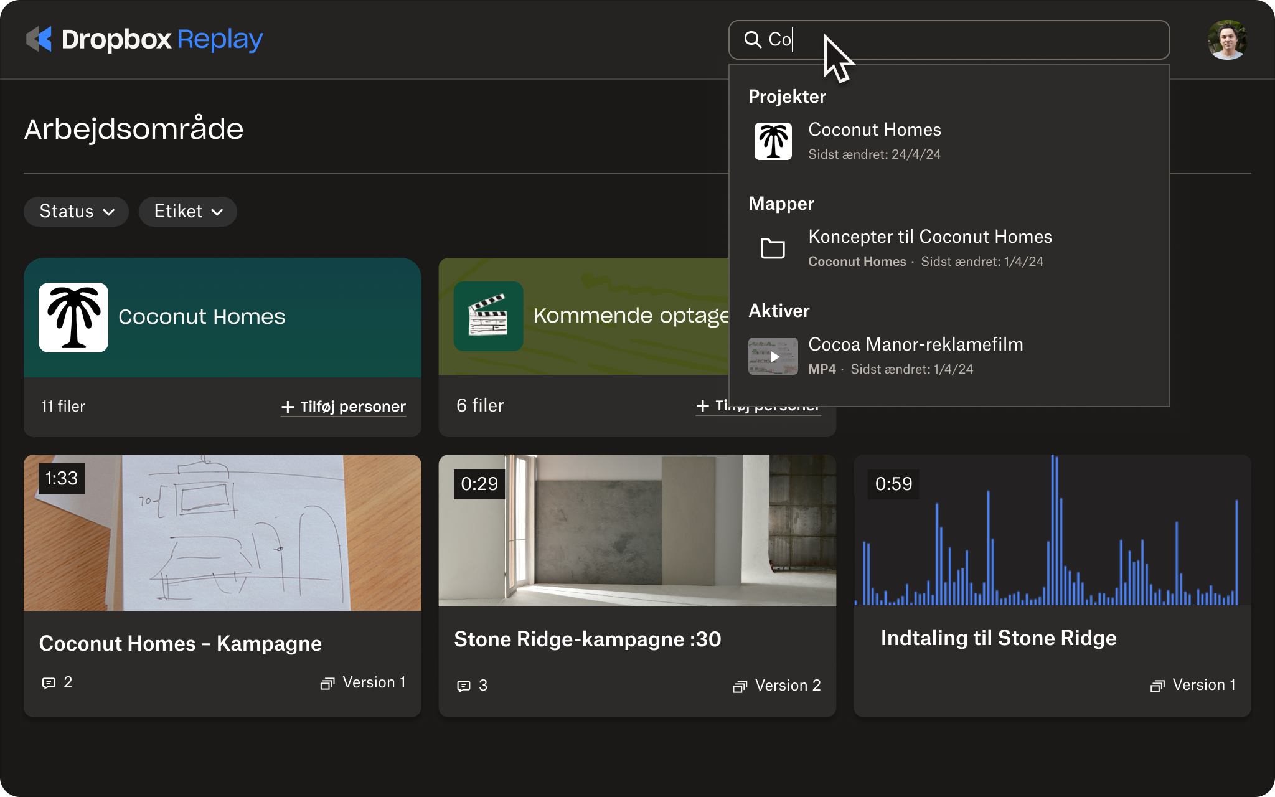Click the Mapper section heading

781,204
